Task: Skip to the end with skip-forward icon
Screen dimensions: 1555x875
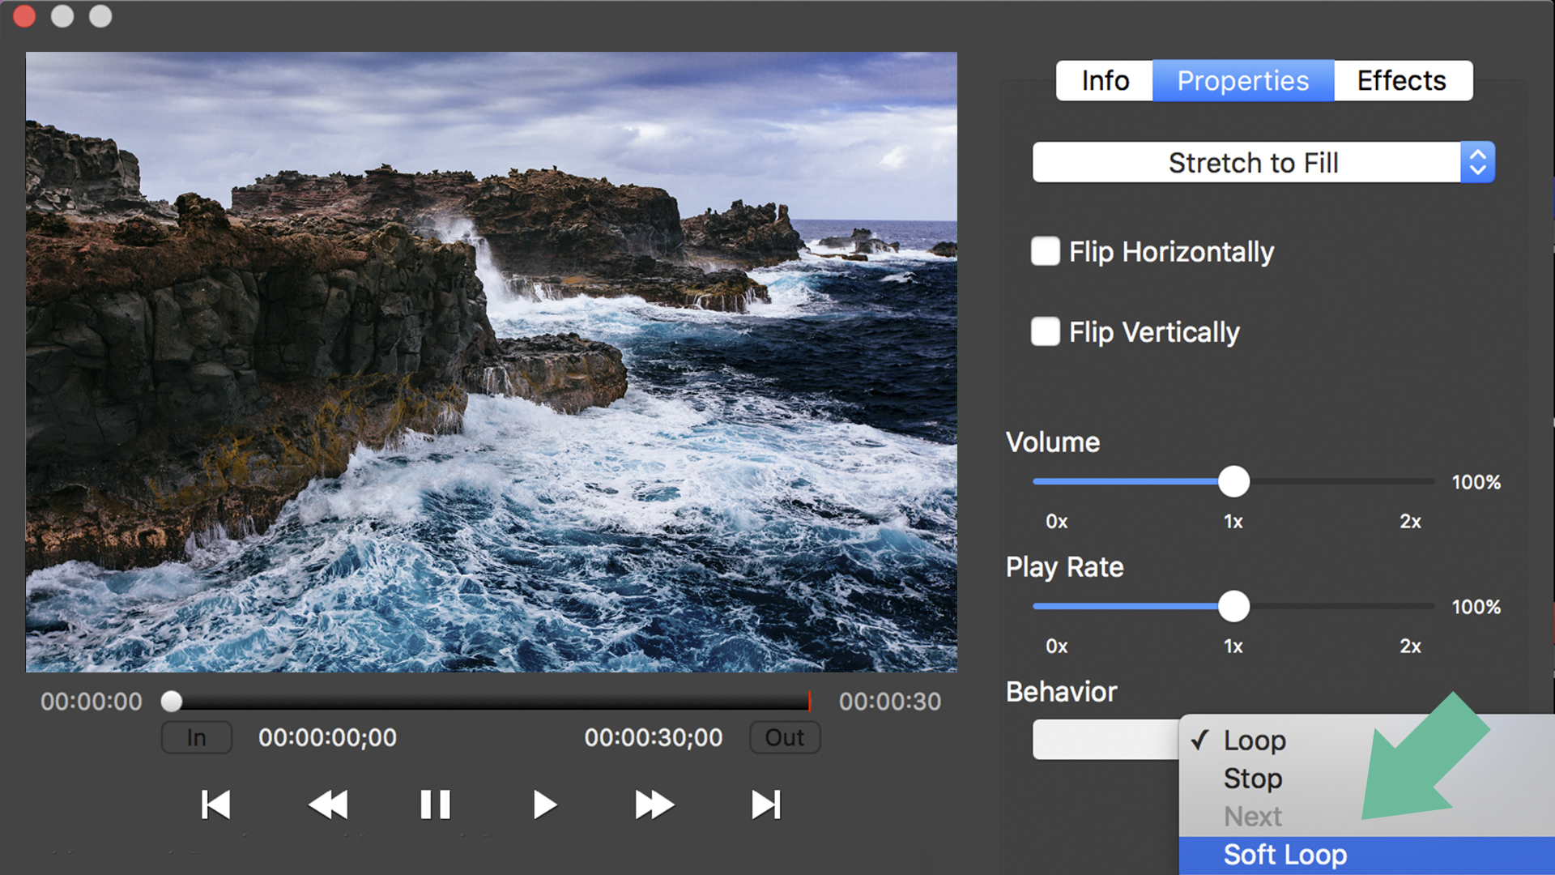Action: pos(765,805)
